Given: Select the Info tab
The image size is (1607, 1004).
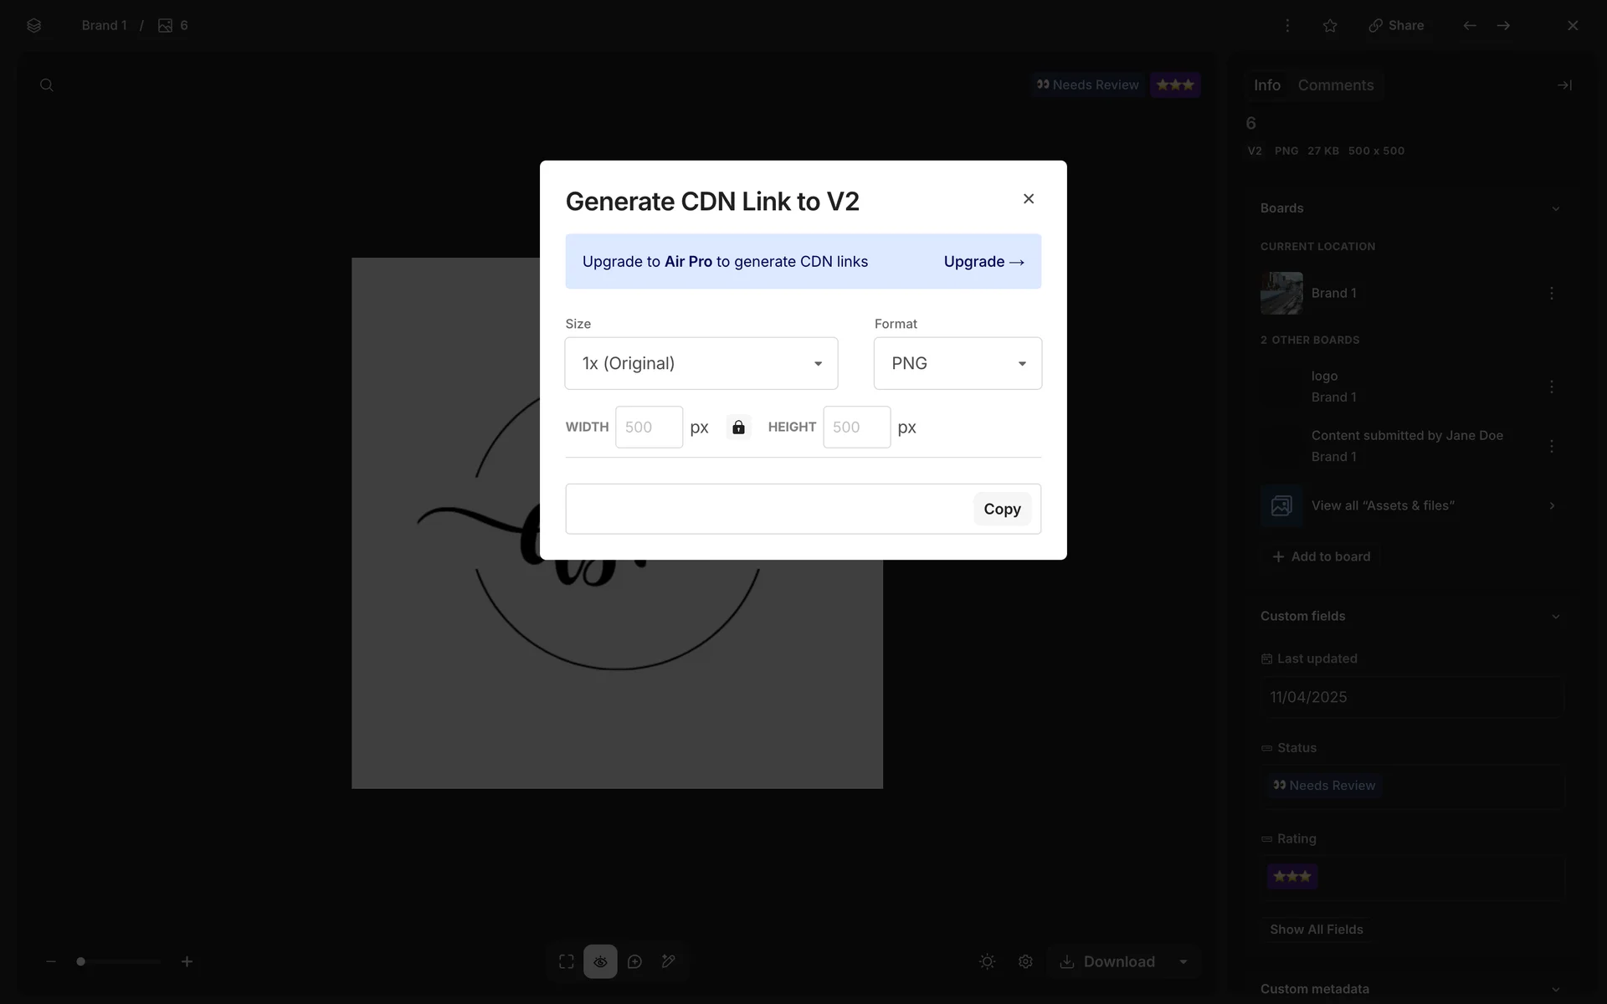Looking at the screenshot, I should tap(1266, 85).
